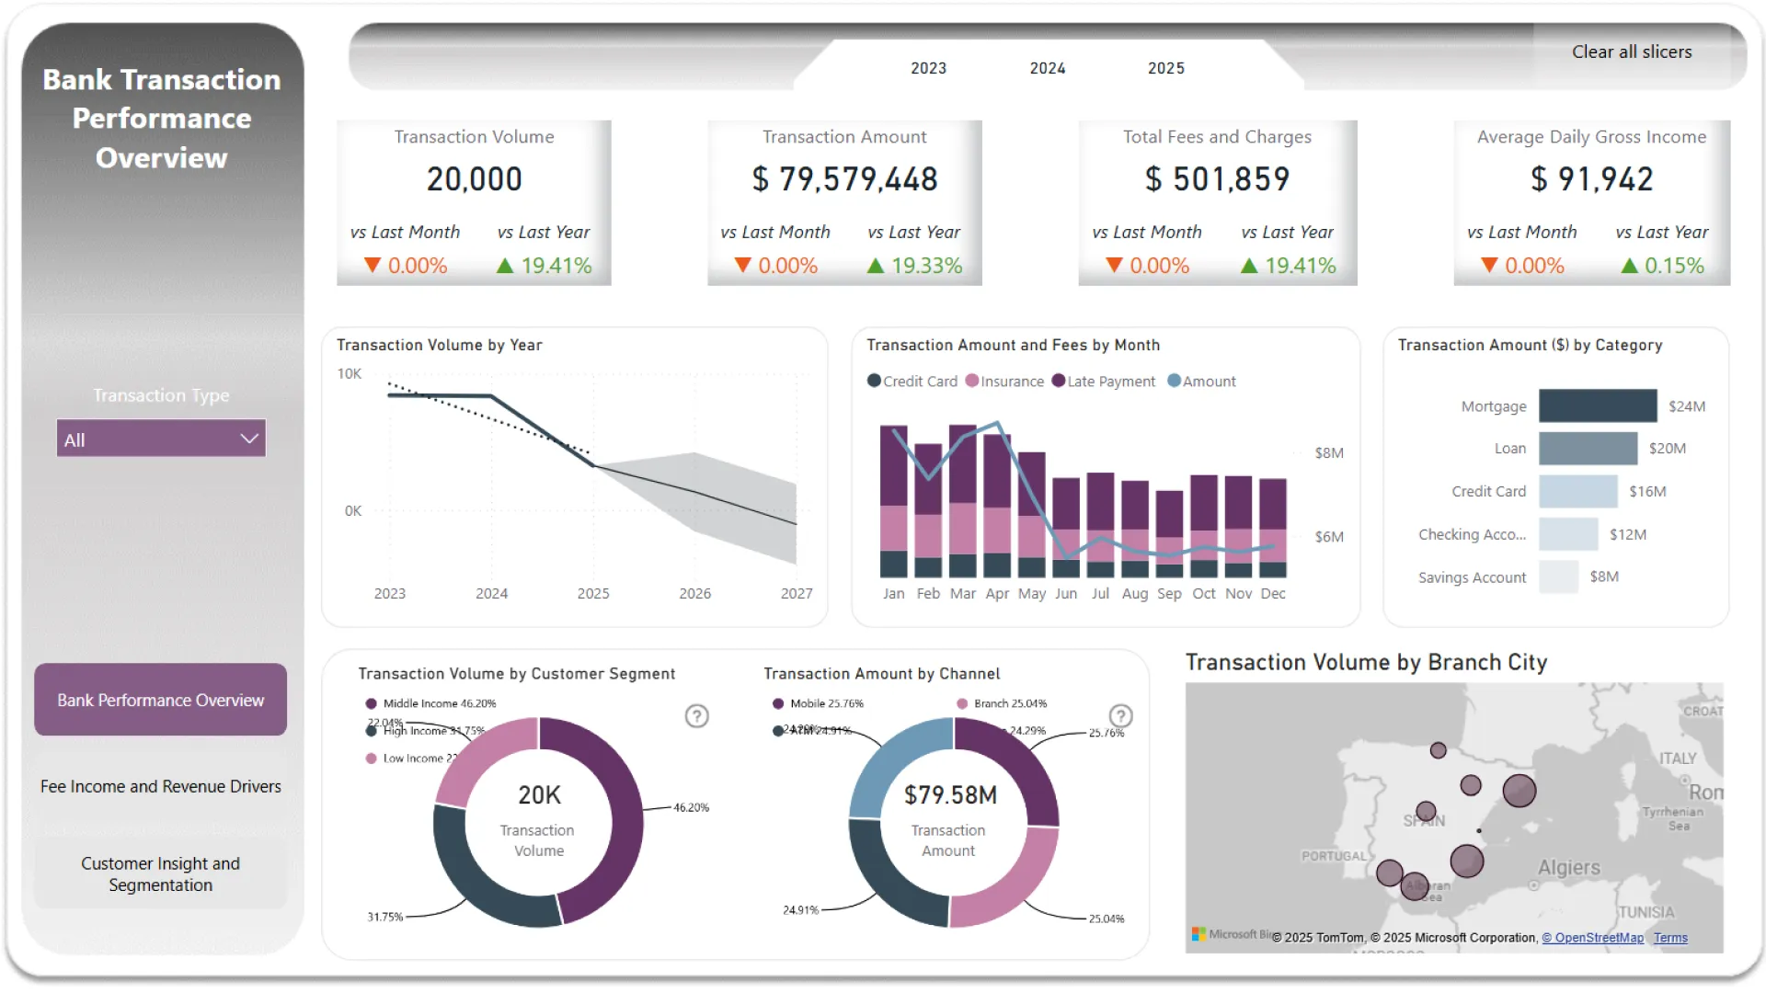1766x993 pixels.
Task: Open Fee Income and Revenue Drivers page
Action: pos(161,786)
